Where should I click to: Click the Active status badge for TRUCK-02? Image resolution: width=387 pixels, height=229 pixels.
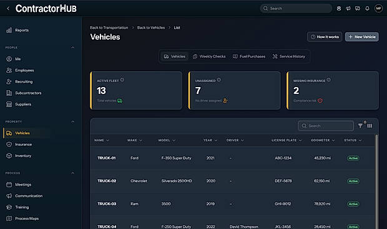click(353, 181)
